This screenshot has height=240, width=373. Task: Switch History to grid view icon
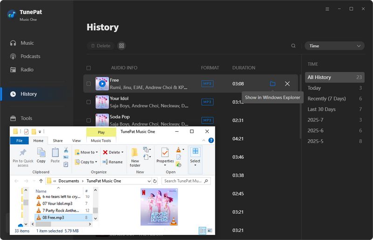[x=121, y=46]
